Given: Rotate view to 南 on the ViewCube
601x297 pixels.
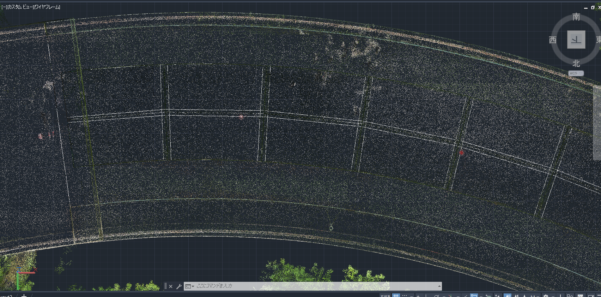Looking at the screenshot, I should coord(576,17).
